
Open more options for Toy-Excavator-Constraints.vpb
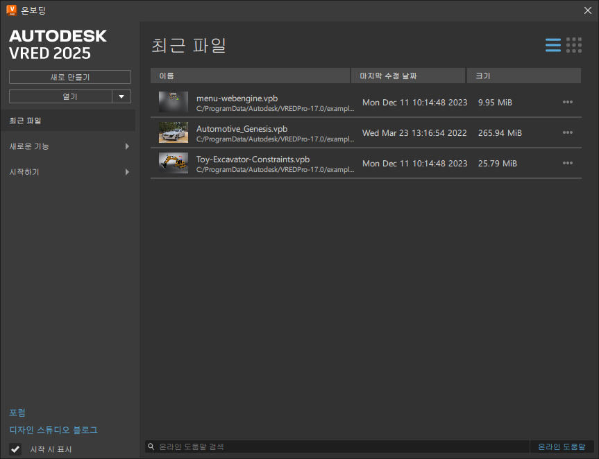point(567,163)
